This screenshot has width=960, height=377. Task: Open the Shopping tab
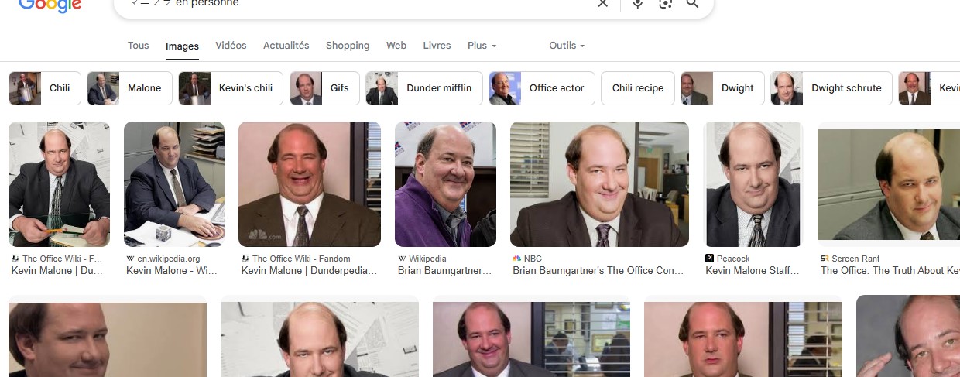(x=348, y=46)
